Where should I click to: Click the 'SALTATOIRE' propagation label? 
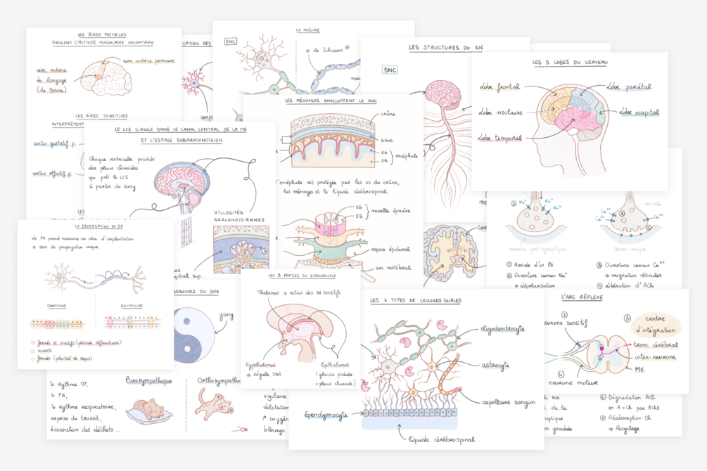tap(132, 306)
